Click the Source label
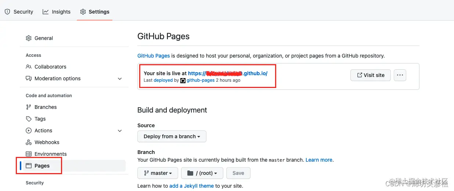 (x=146, y=125)
